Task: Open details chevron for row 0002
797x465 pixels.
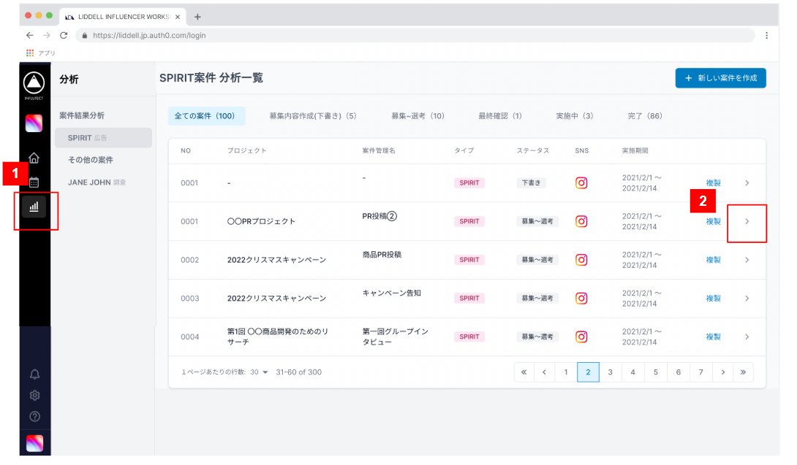Action: click(747, 260)
